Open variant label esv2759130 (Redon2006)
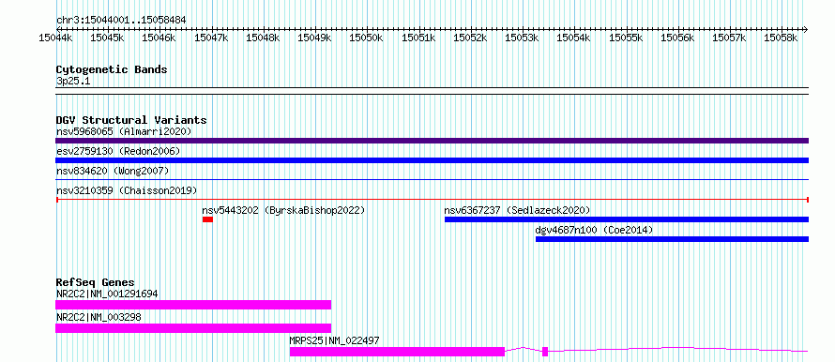This screenshot has width=835, height=362. (x=118, y=151)
